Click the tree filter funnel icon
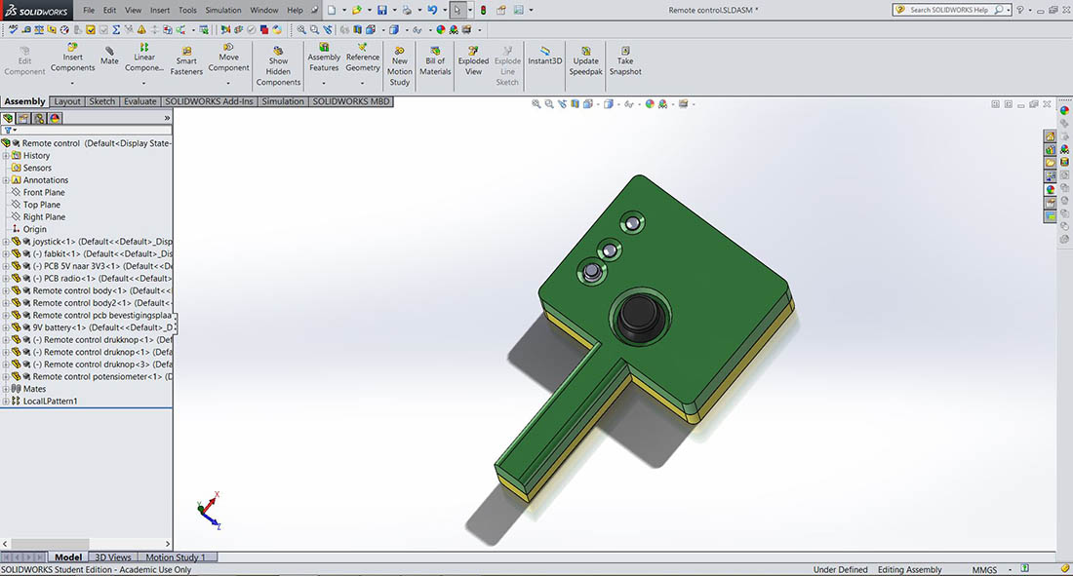Image resolution: width=1073 pixels, height=576 pixels. [8, 130]
